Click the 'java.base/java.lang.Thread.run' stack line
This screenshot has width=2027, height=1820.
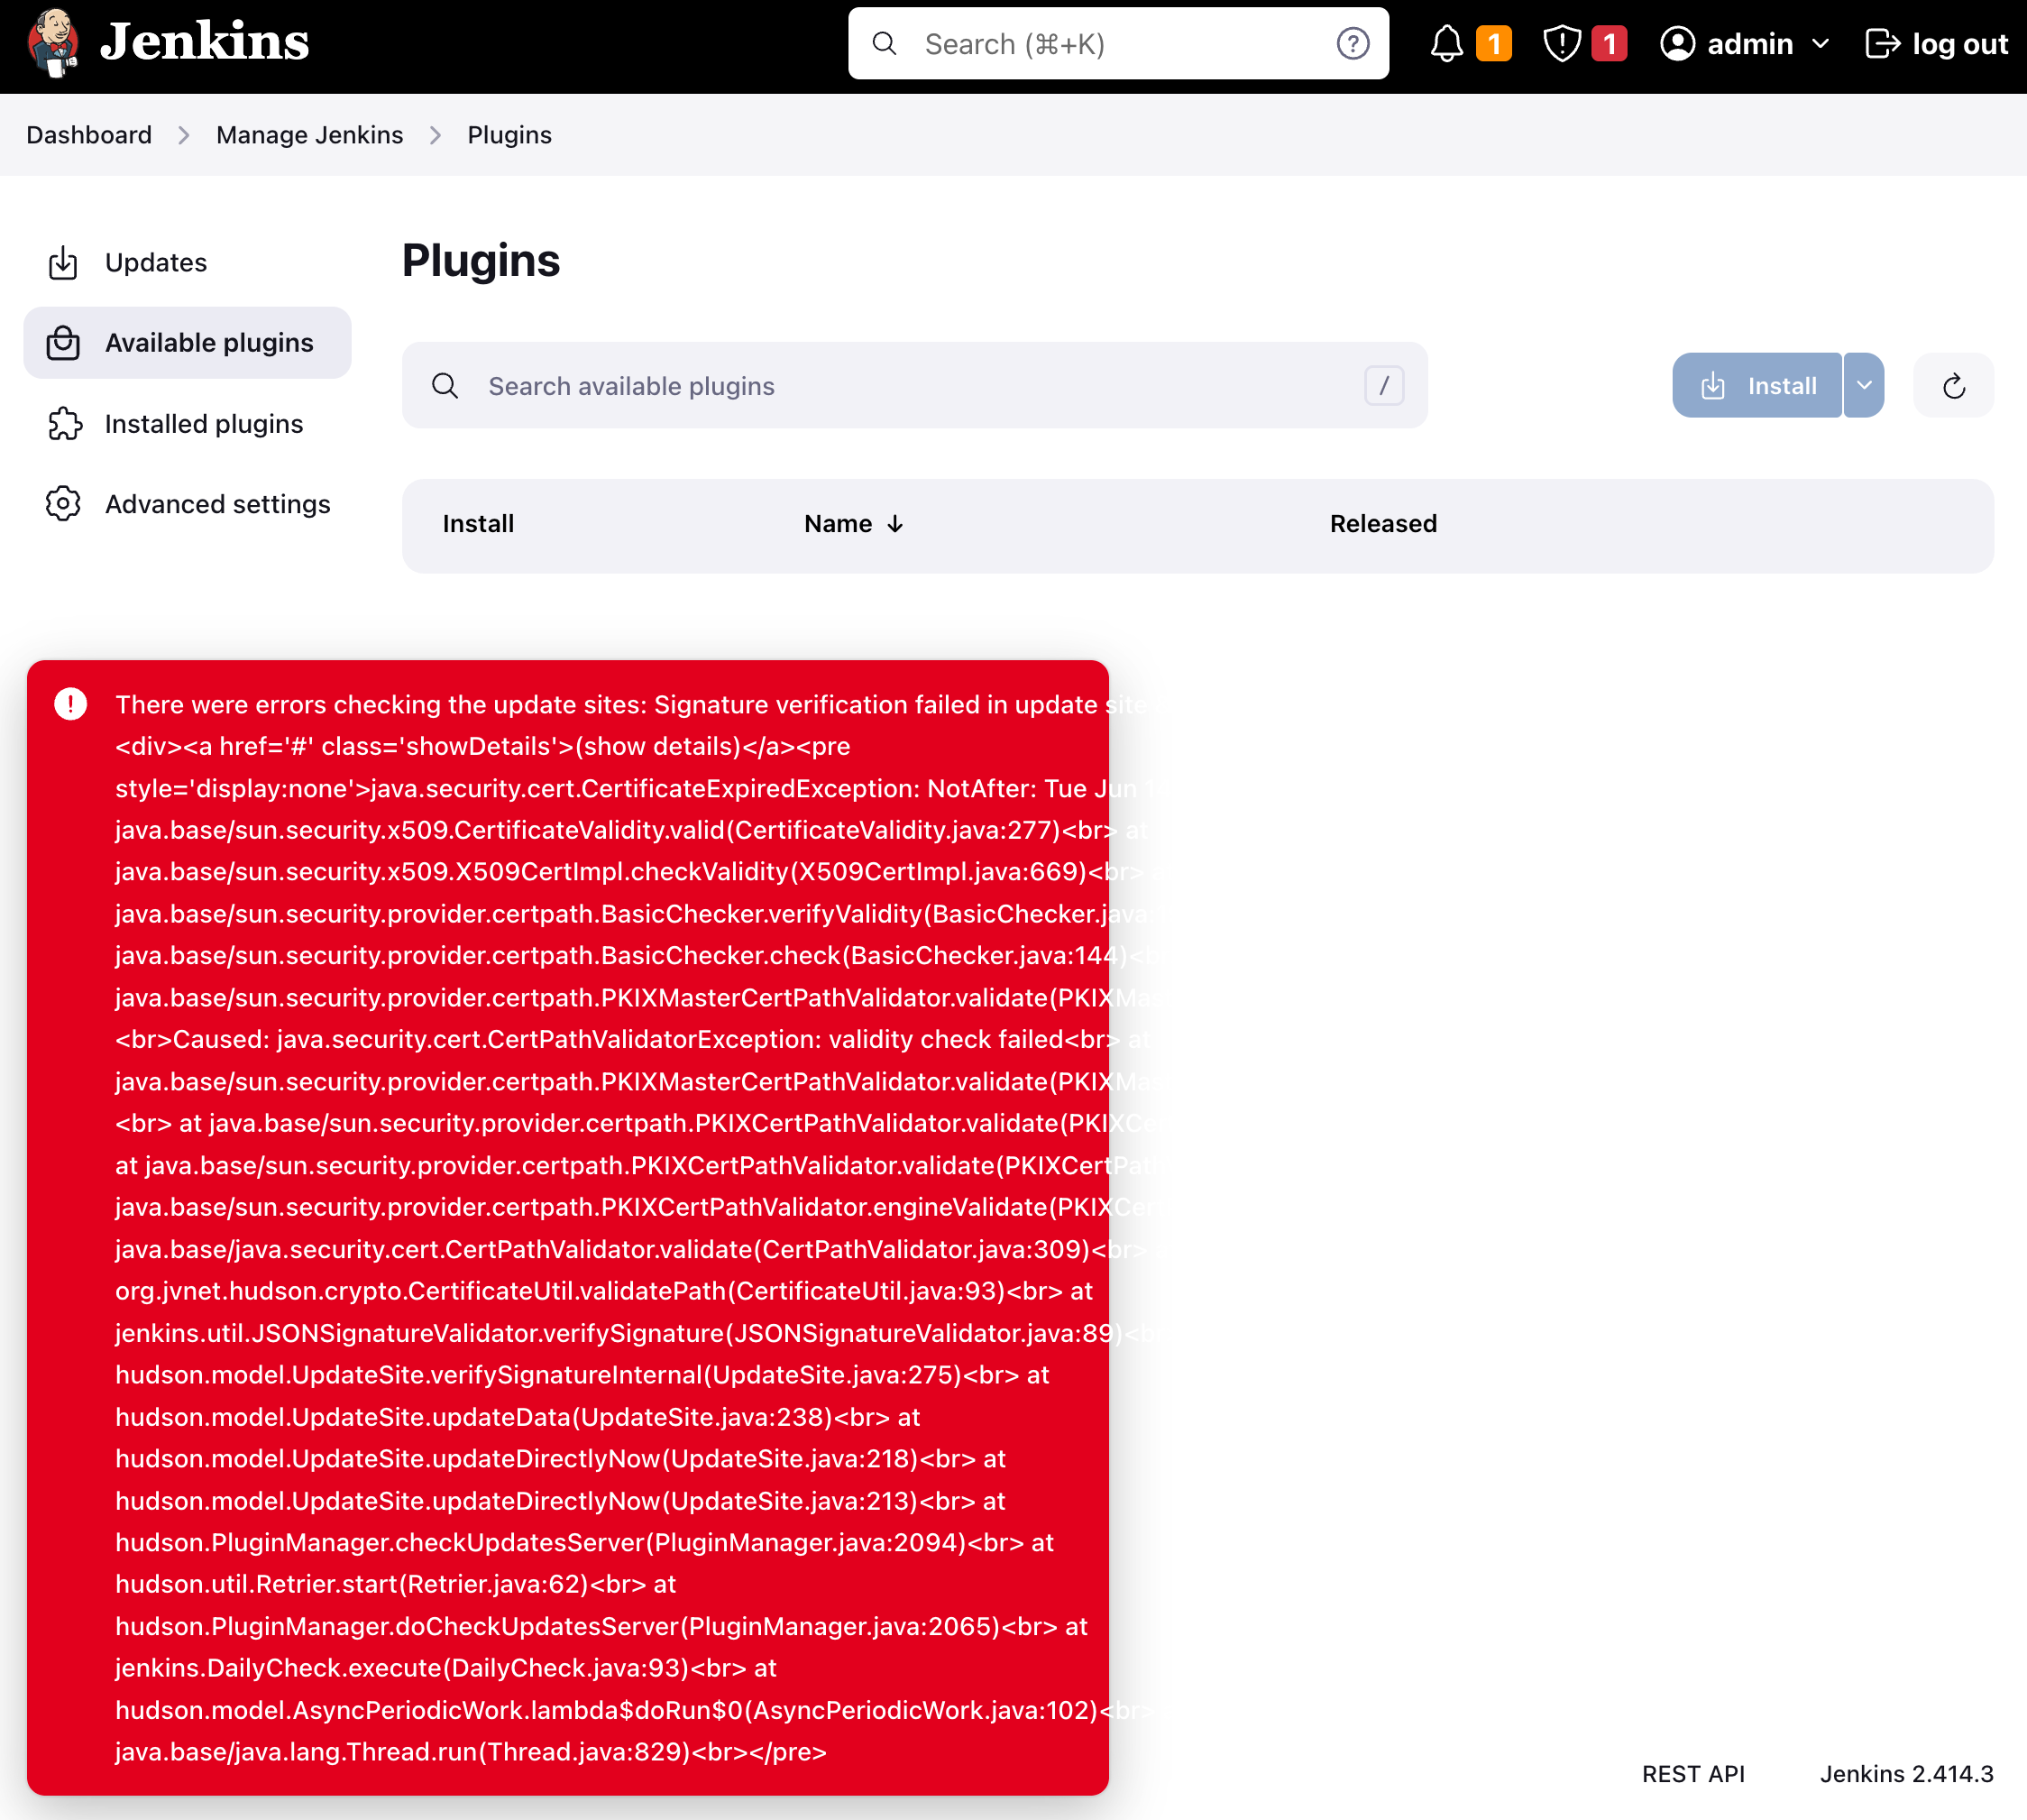pos(471,1752)
